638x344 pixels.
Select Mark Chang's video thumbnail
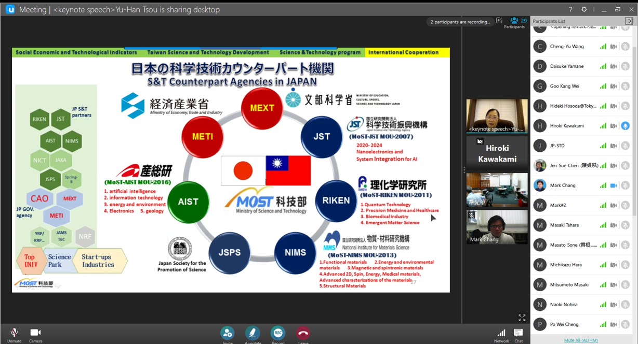497,227
